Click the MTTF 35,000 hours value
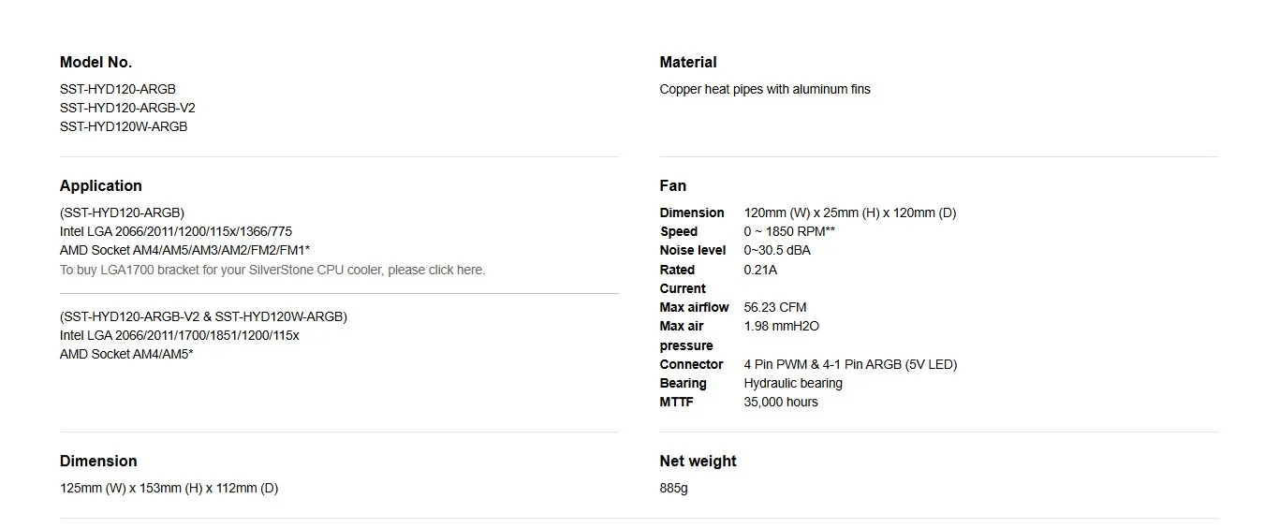The width and height of the screenshot is (1279, 528). pyautogui.click(x=781, y=402)
